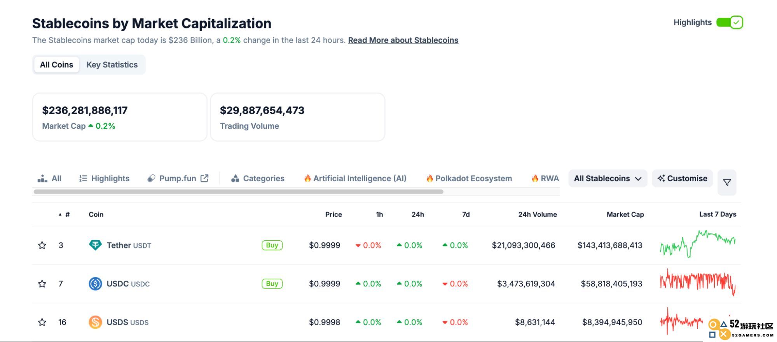The width and height of the screenshot is (777, 342).
Task: Sort by Price column header
Action: click(x=333, y=214)
